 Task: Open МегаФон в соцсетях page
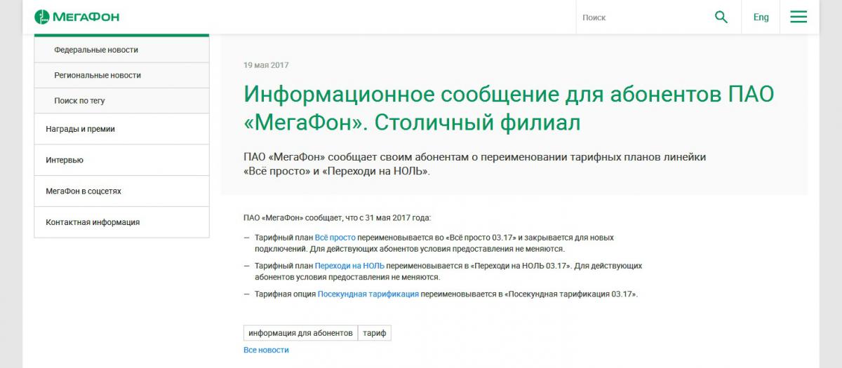pyautogui.click(x=83, y=191)
